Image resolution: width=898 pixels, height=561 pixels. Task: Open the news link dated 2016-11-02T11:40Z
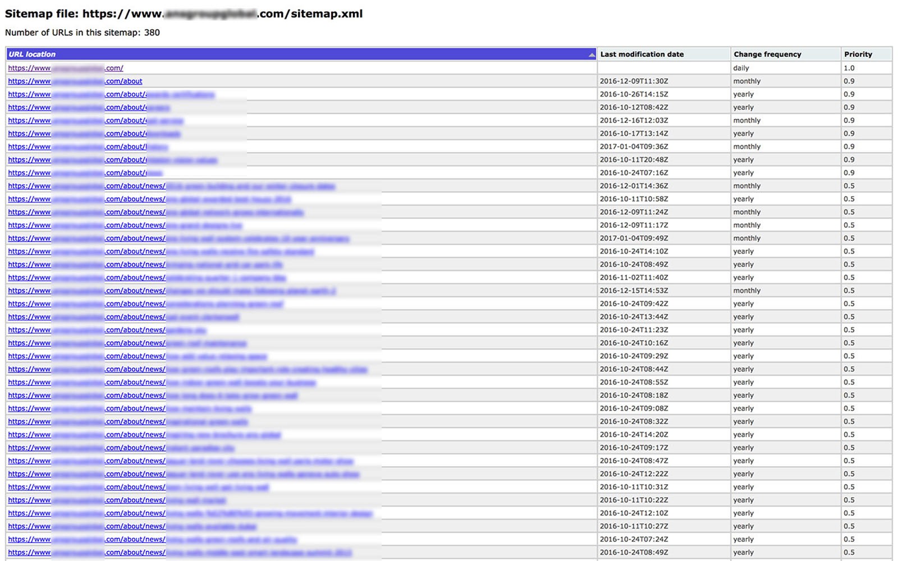pyautogui.click(x=147, y=278)
